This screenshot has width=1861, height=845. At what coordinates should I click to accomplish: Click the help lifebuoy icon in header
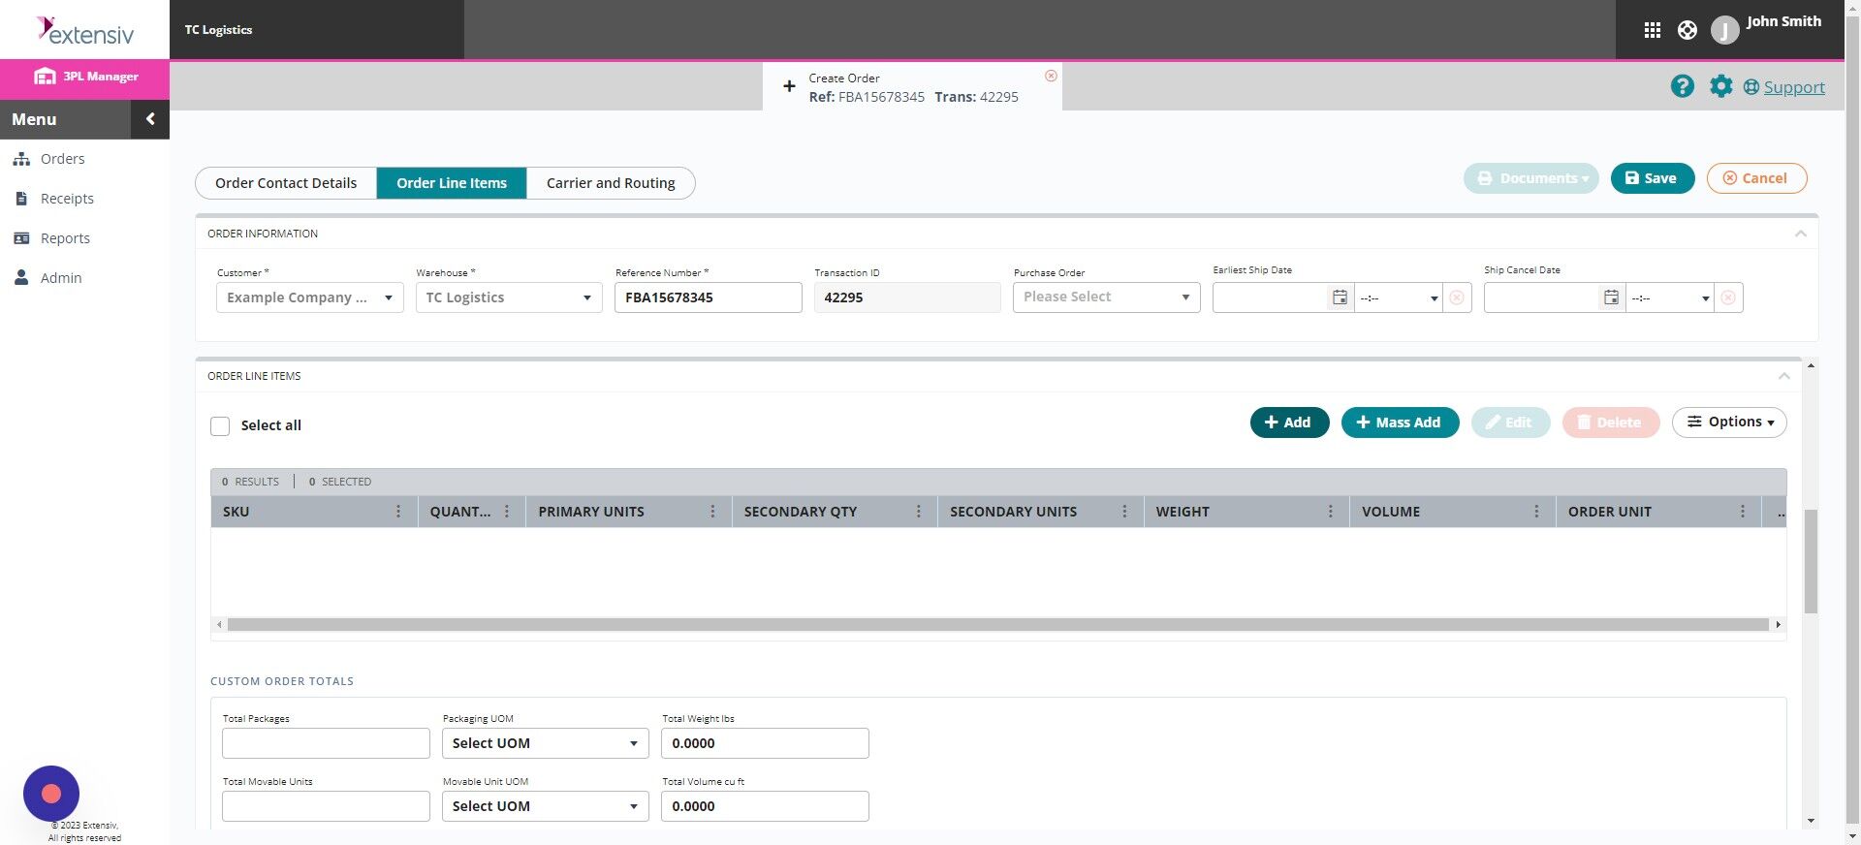1688,30
